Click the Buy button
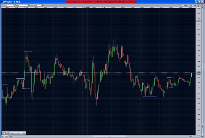Viewport: 205px width, 138px height. coord(191,5)
